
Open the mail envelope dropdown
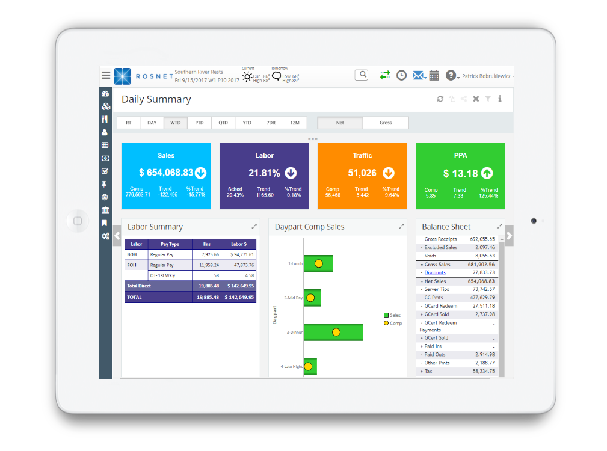419,75
